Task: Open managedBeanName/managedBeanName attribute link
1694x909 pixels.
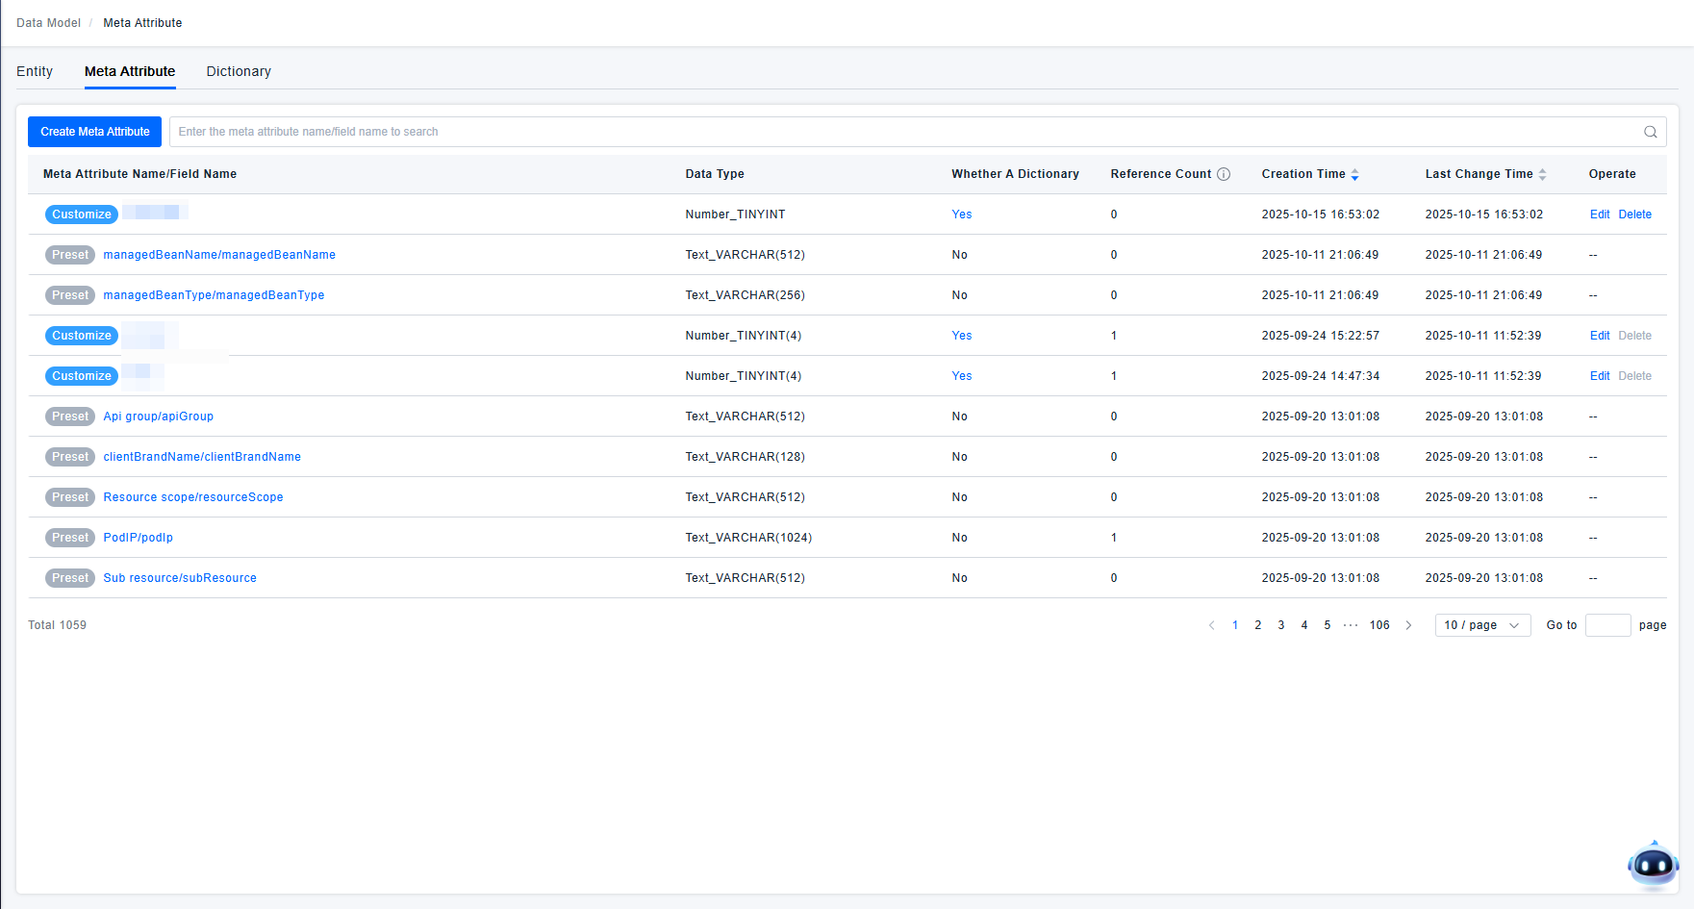Action: tap(219, 255)
